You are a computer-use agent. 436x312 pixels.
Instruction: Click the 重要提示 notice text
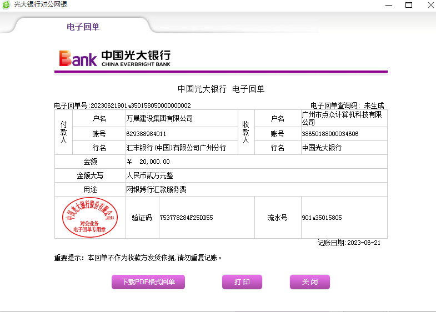pyautogui.click(x=138, y=258)
